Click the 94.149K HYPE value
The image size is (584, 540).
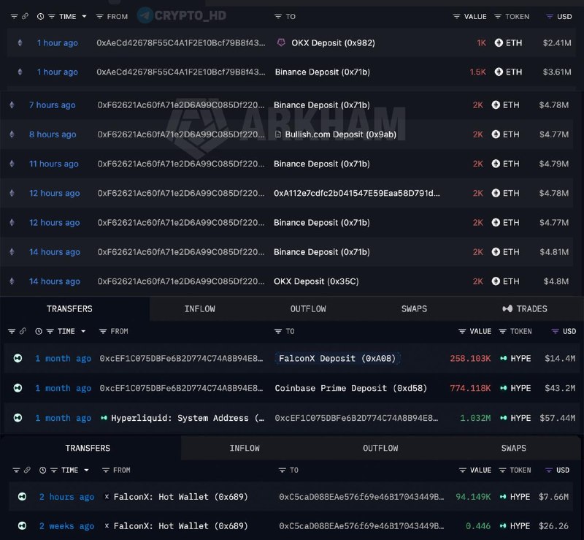tap(473, 497)
